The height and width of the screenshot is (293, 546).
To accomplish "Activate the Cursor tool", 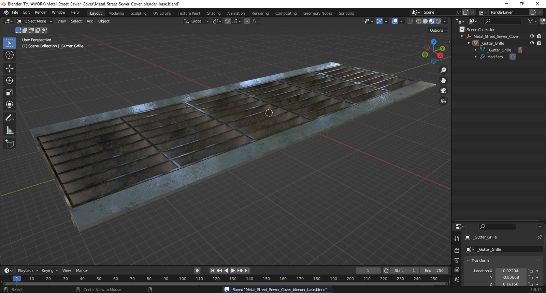I will pyautogui.click(x=10, y=55).
